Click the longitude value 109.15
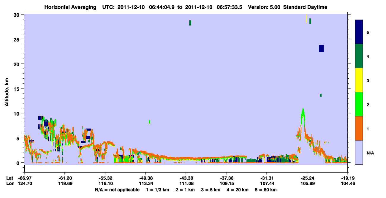Screen dimensions: 386x198 pyautogui.click(x=226, y=184)
